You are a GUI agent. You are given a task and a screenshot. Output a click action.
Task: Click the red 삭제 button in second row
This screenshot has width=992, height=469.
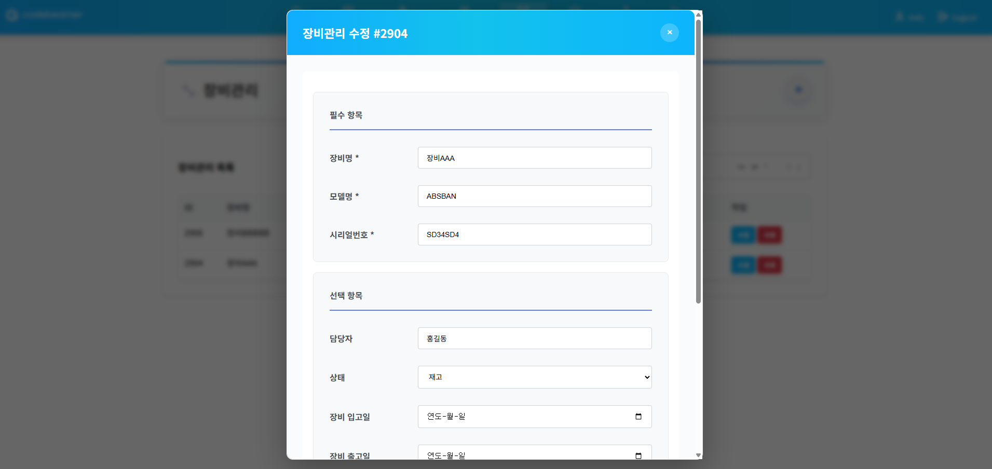tap(770, 265)
